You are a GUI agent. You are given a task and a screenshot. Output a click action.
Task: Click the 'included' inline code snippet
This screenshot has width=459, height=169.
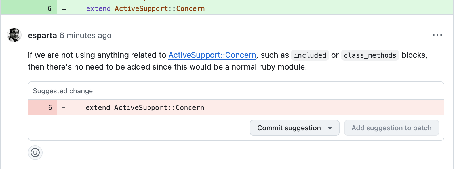[310, 55]
